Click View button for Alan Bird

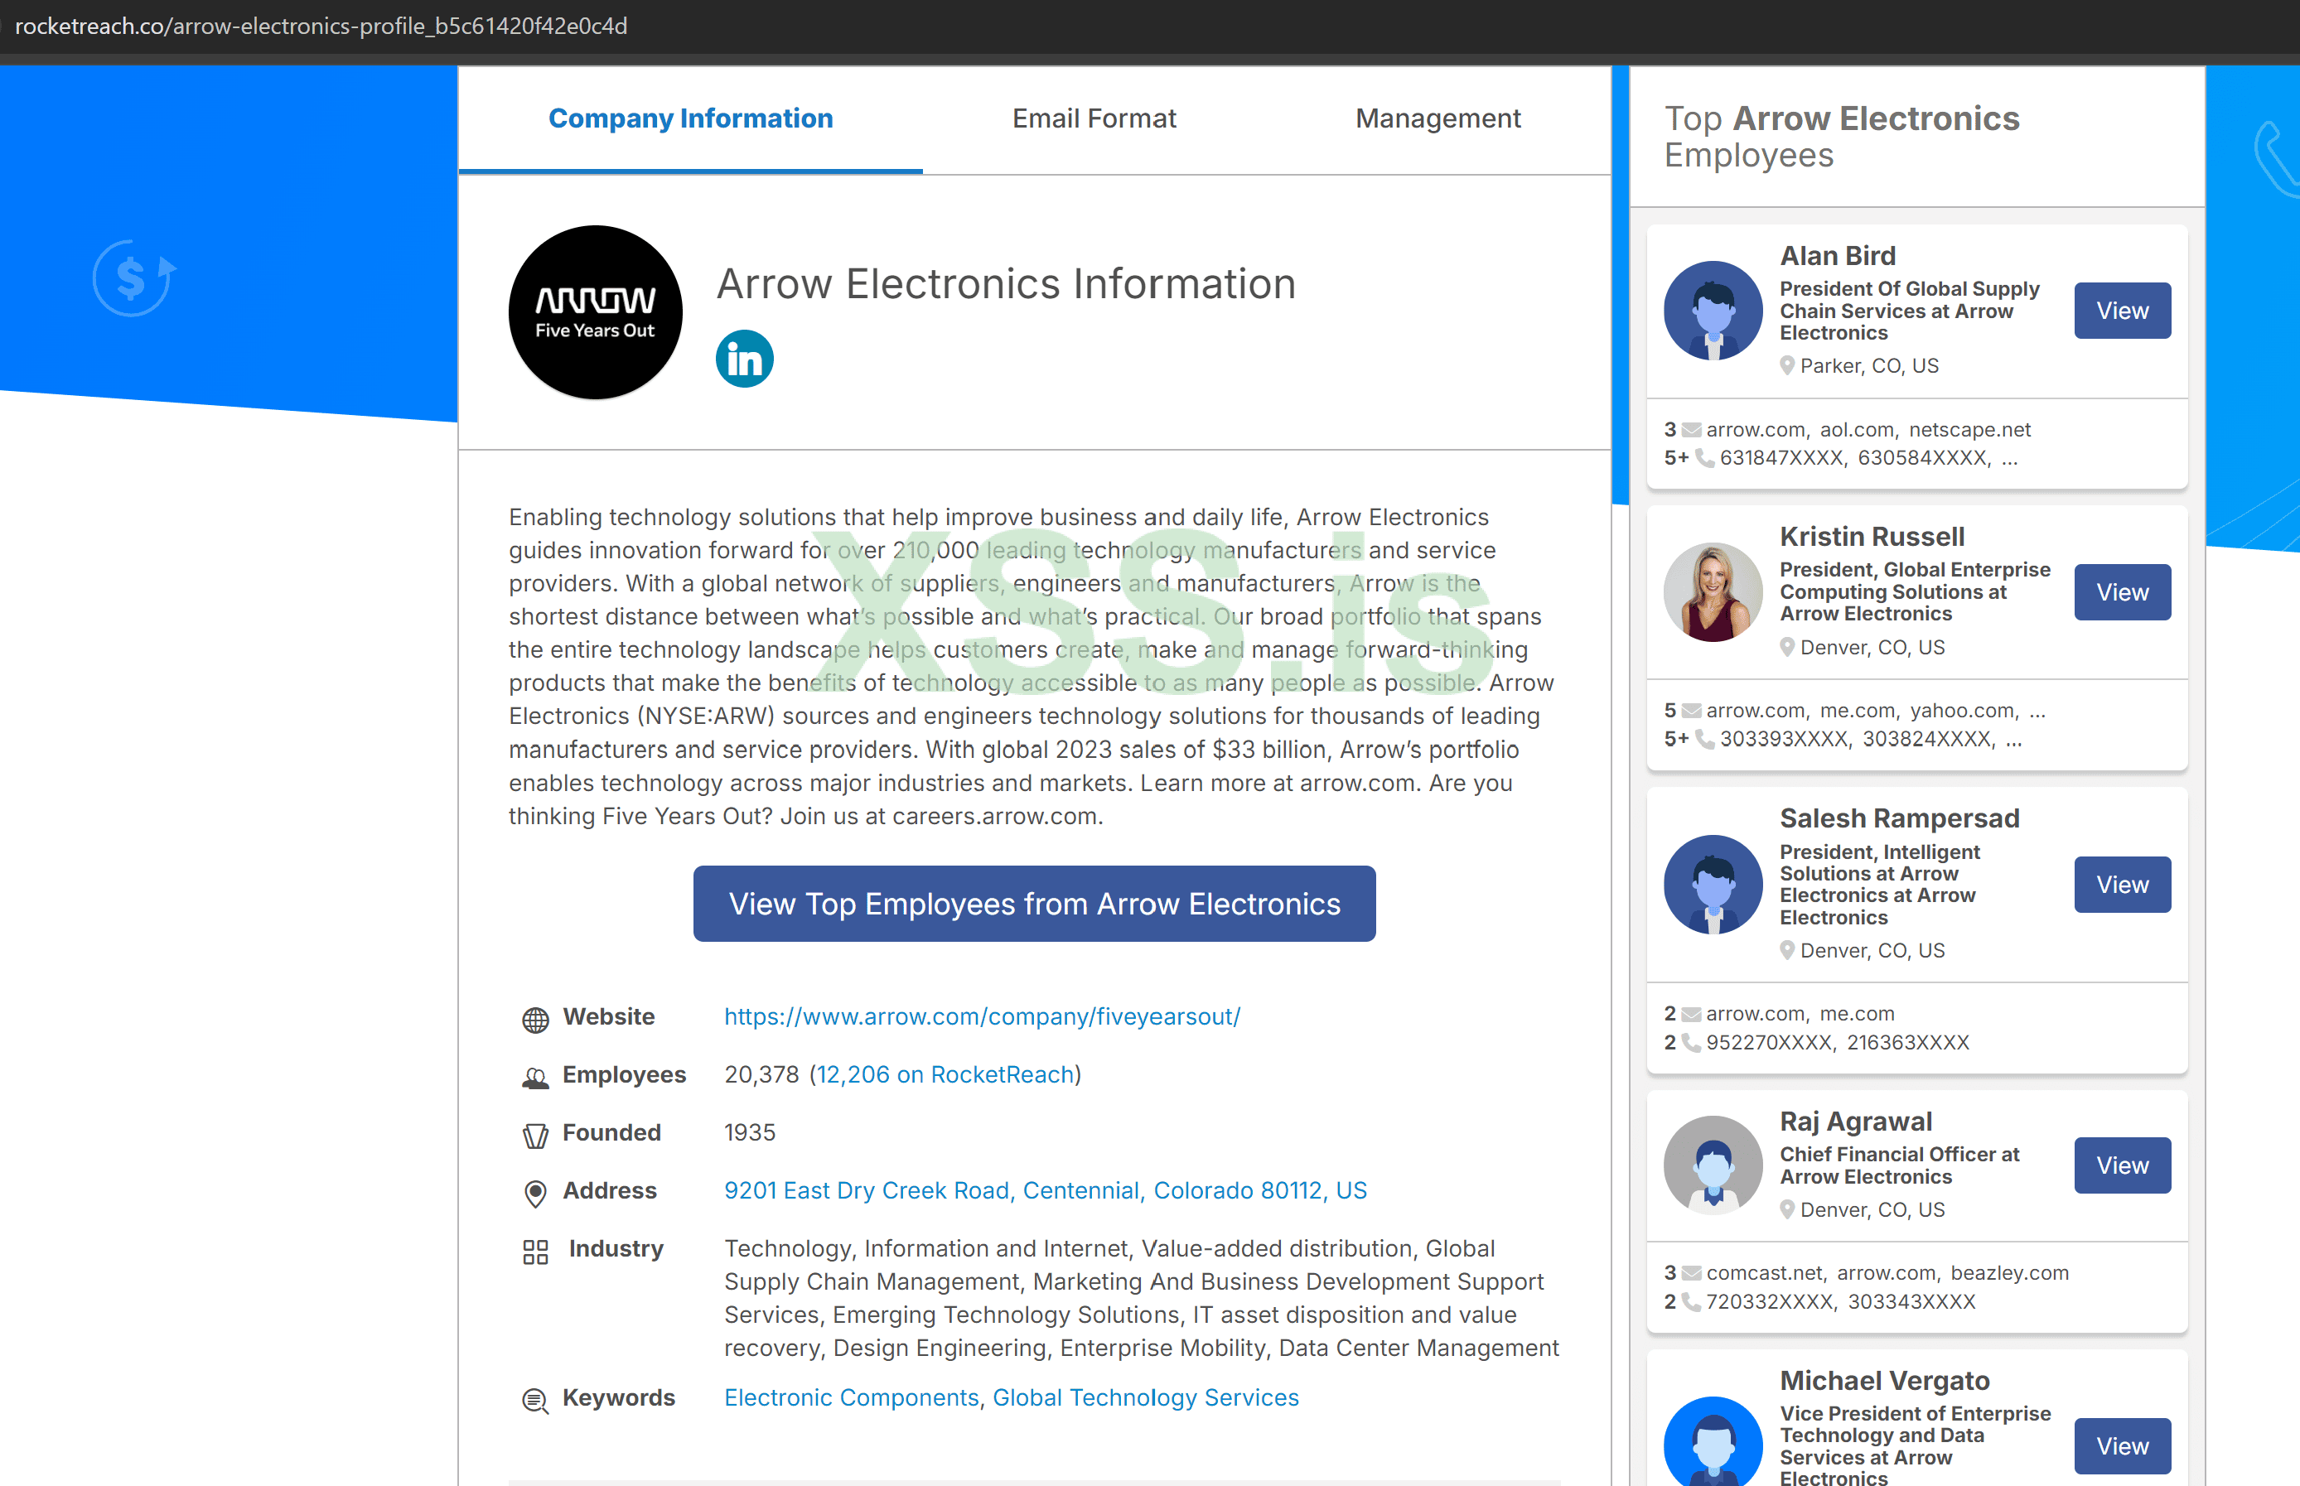(2121, 311)
